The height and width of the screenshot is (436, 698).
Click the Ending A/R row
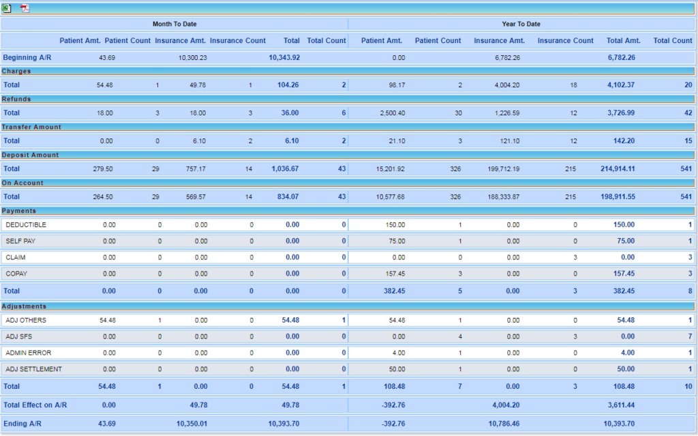point(23,424)
